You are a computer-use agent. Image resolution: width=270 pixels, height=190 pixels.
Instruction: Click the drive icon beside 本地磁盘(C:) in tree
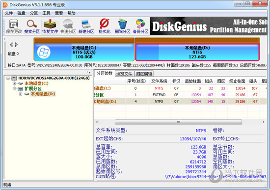21,83
